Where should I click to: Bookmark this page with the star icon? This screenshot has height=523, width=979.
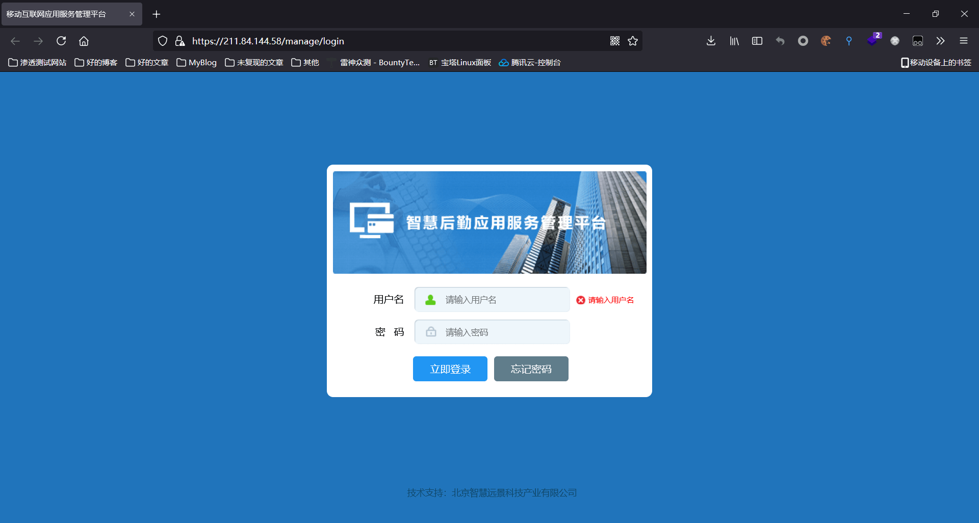[633, 41]
